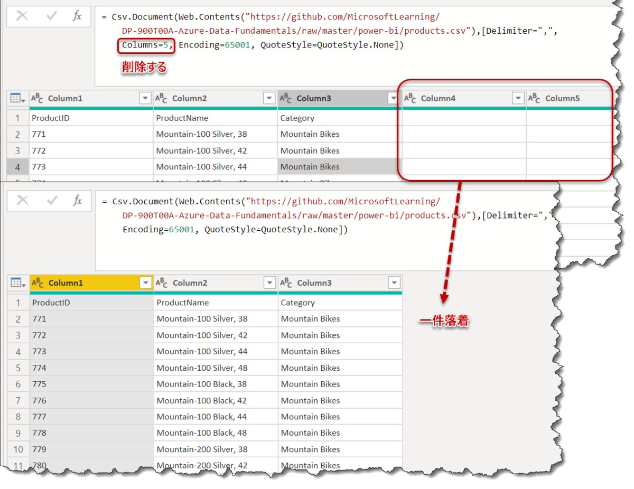
Task: Click the Mountain-200 Silver, 38 cell
Action: (216, 449)
